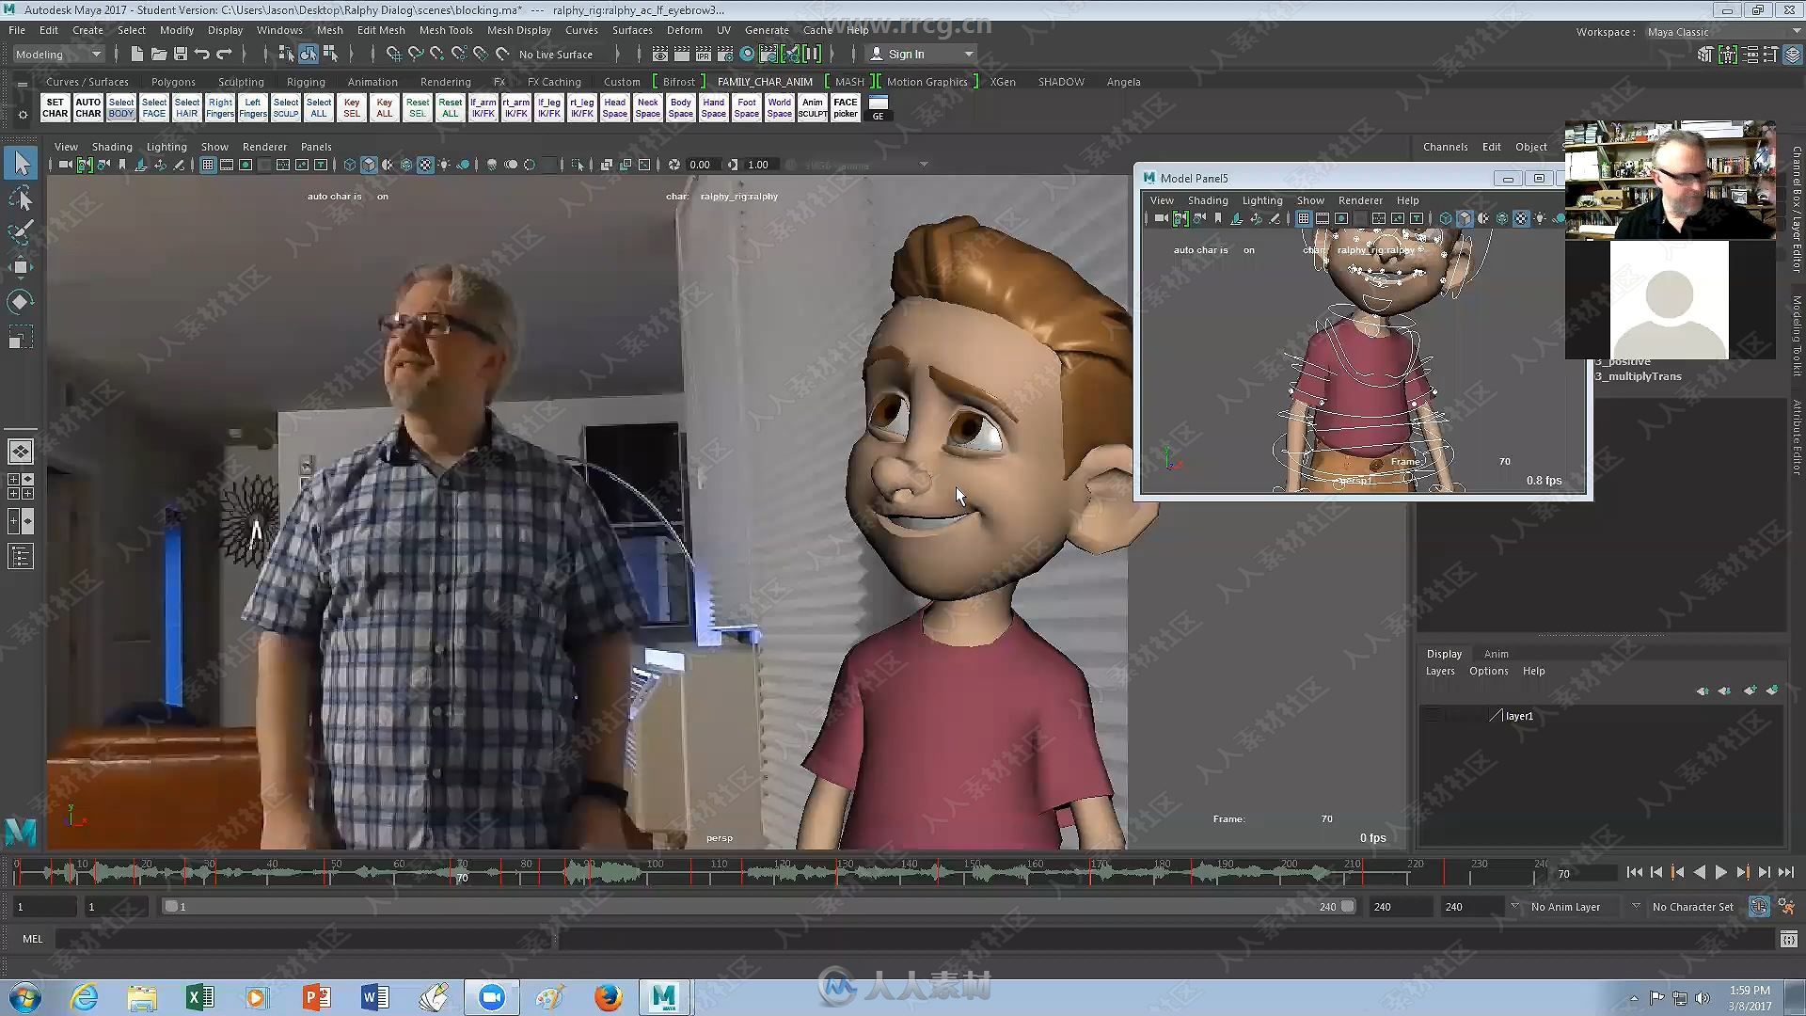Screen dimensions: 1806x1016
Task: Click the No Live Surface field
Action: [x=556, y=55]
